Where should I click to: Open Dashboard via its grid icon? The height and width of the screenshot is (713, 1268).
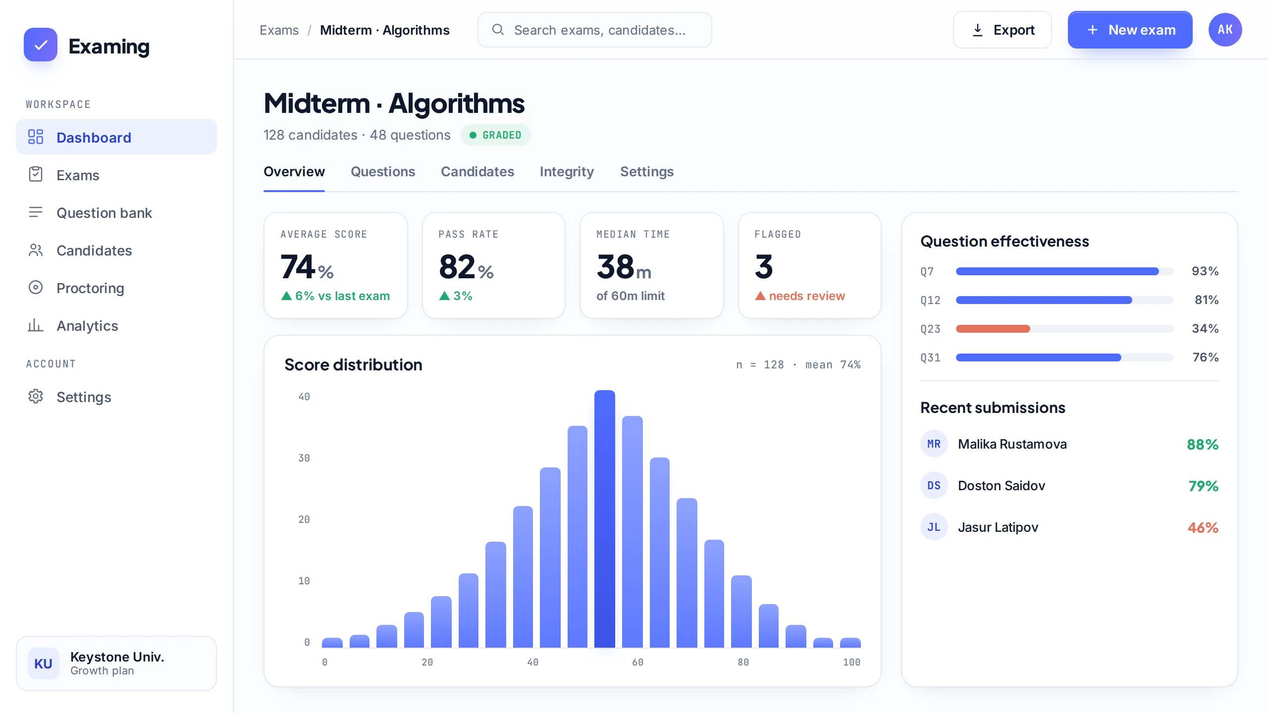pos(36,137)
